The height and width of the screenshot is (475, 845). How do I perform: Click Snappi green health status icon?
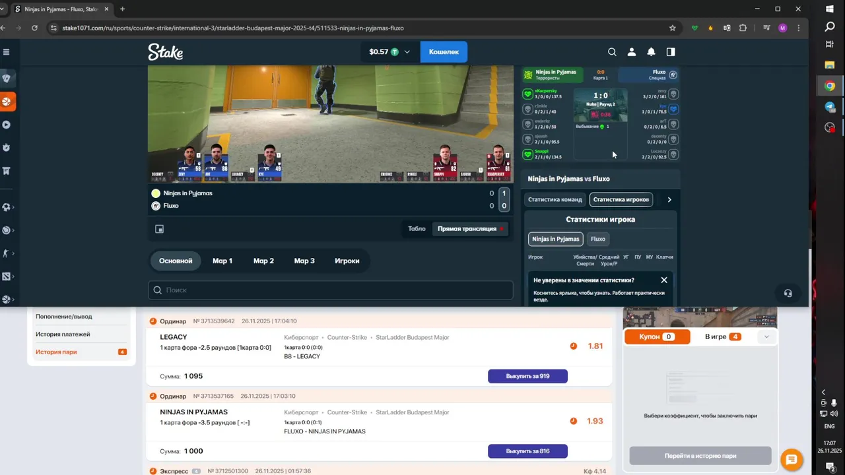tap(527, 154)
